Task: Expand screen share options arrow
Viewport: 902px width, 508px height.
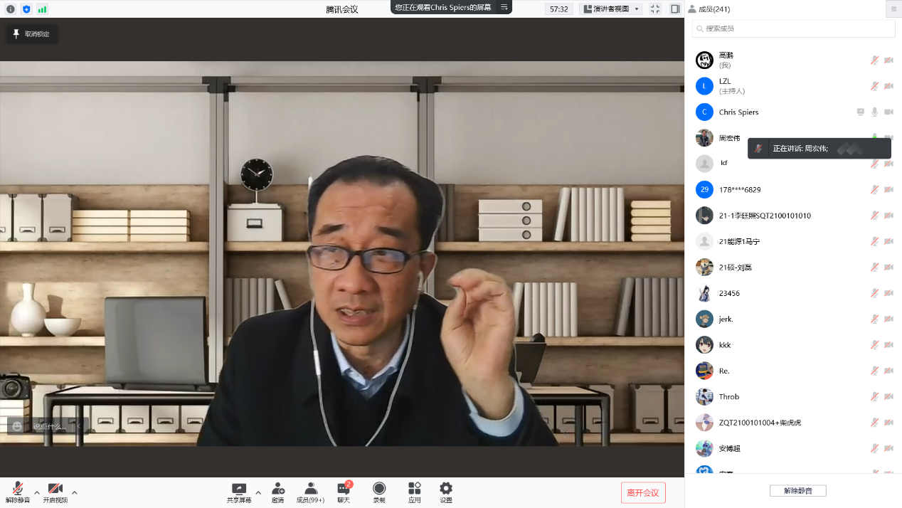Action: 258,492
